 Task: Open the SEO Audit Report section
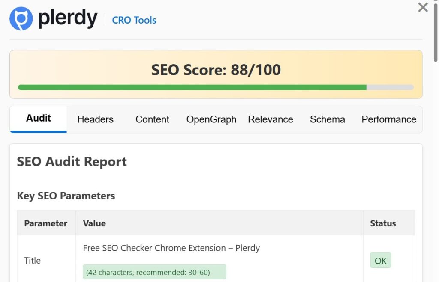(71, 162)
